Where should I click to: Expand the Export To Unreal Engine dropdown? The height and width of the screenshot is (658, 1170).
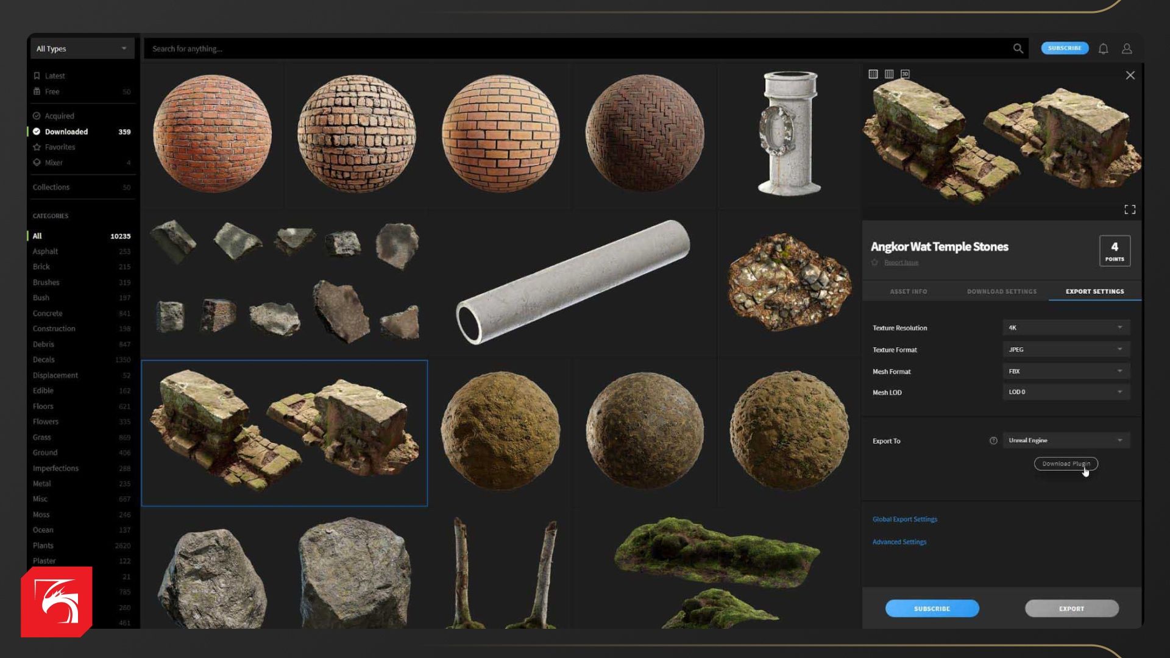(x=1066, y=440)
